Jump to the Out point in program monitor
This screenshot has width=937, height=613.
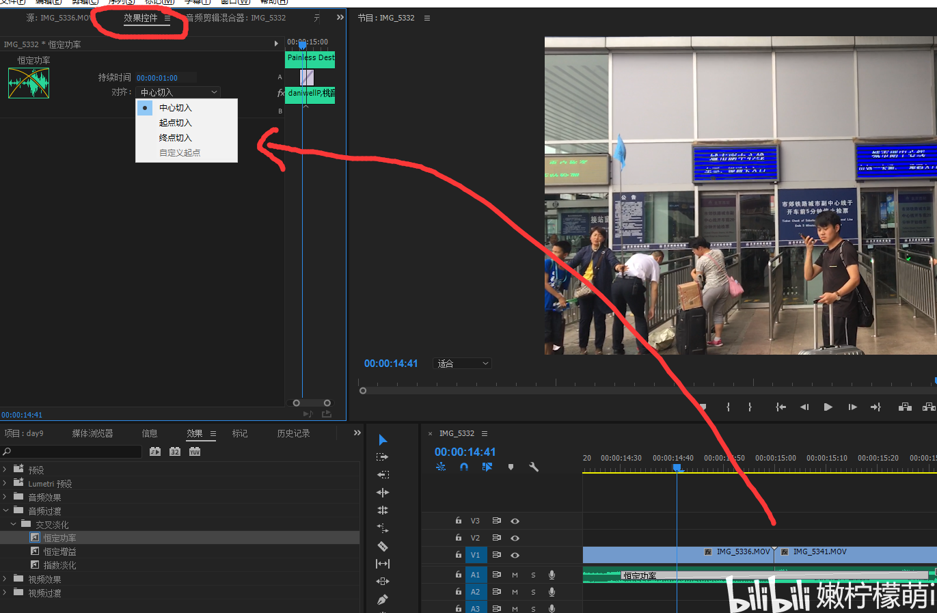(875, 407)
